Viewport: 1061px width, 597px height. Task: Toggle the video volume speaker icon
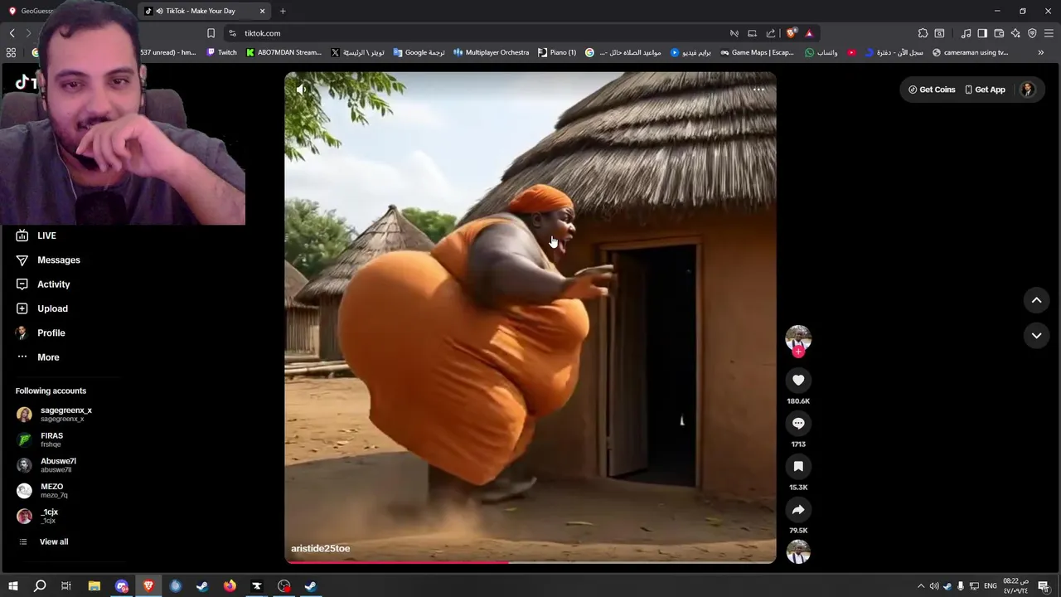coord(303,90)
